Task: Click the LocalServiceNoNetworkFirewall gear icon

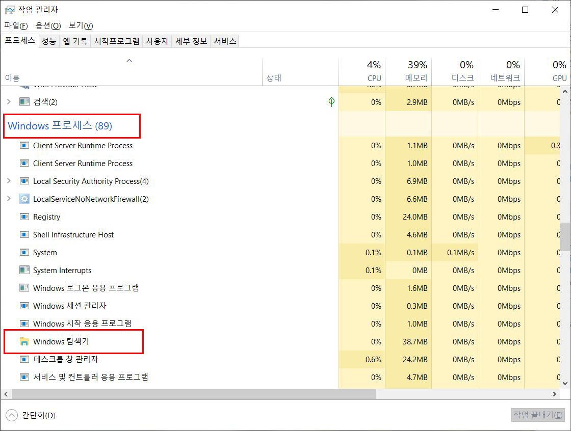Action: coord(24,199)
